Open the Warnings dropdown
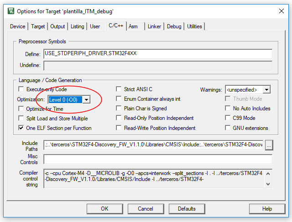The image size is (292, 222). click(266, 90)
